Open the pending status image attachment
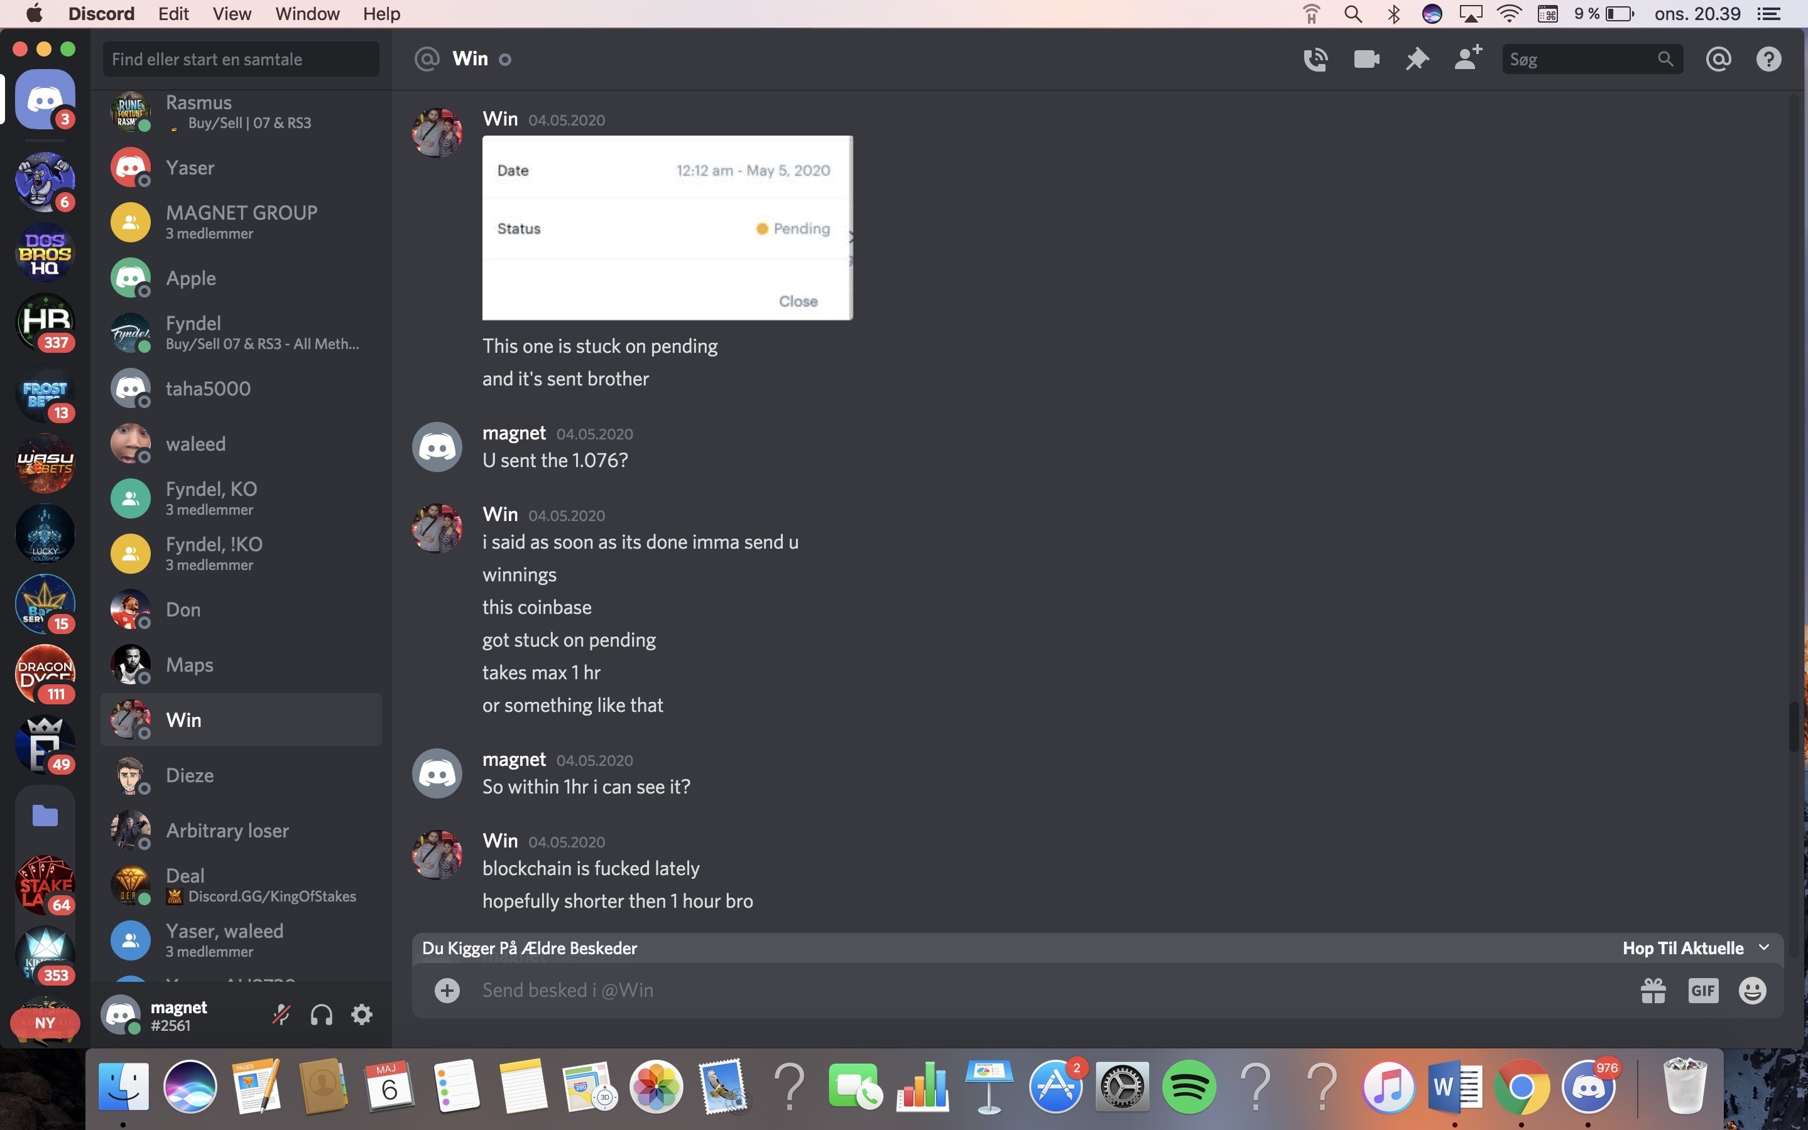This screenshot has width=1808, height=1130. pyautogui.click(x=667, y=228)
